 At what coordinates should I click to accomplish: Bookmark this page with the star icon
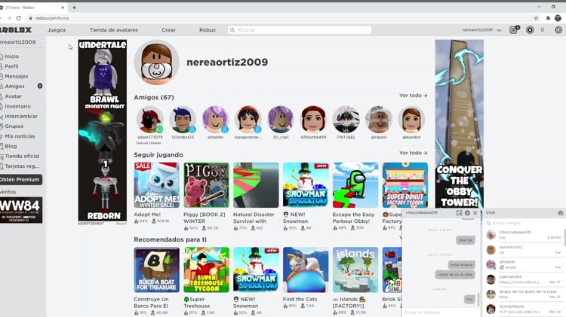point(536,18)
